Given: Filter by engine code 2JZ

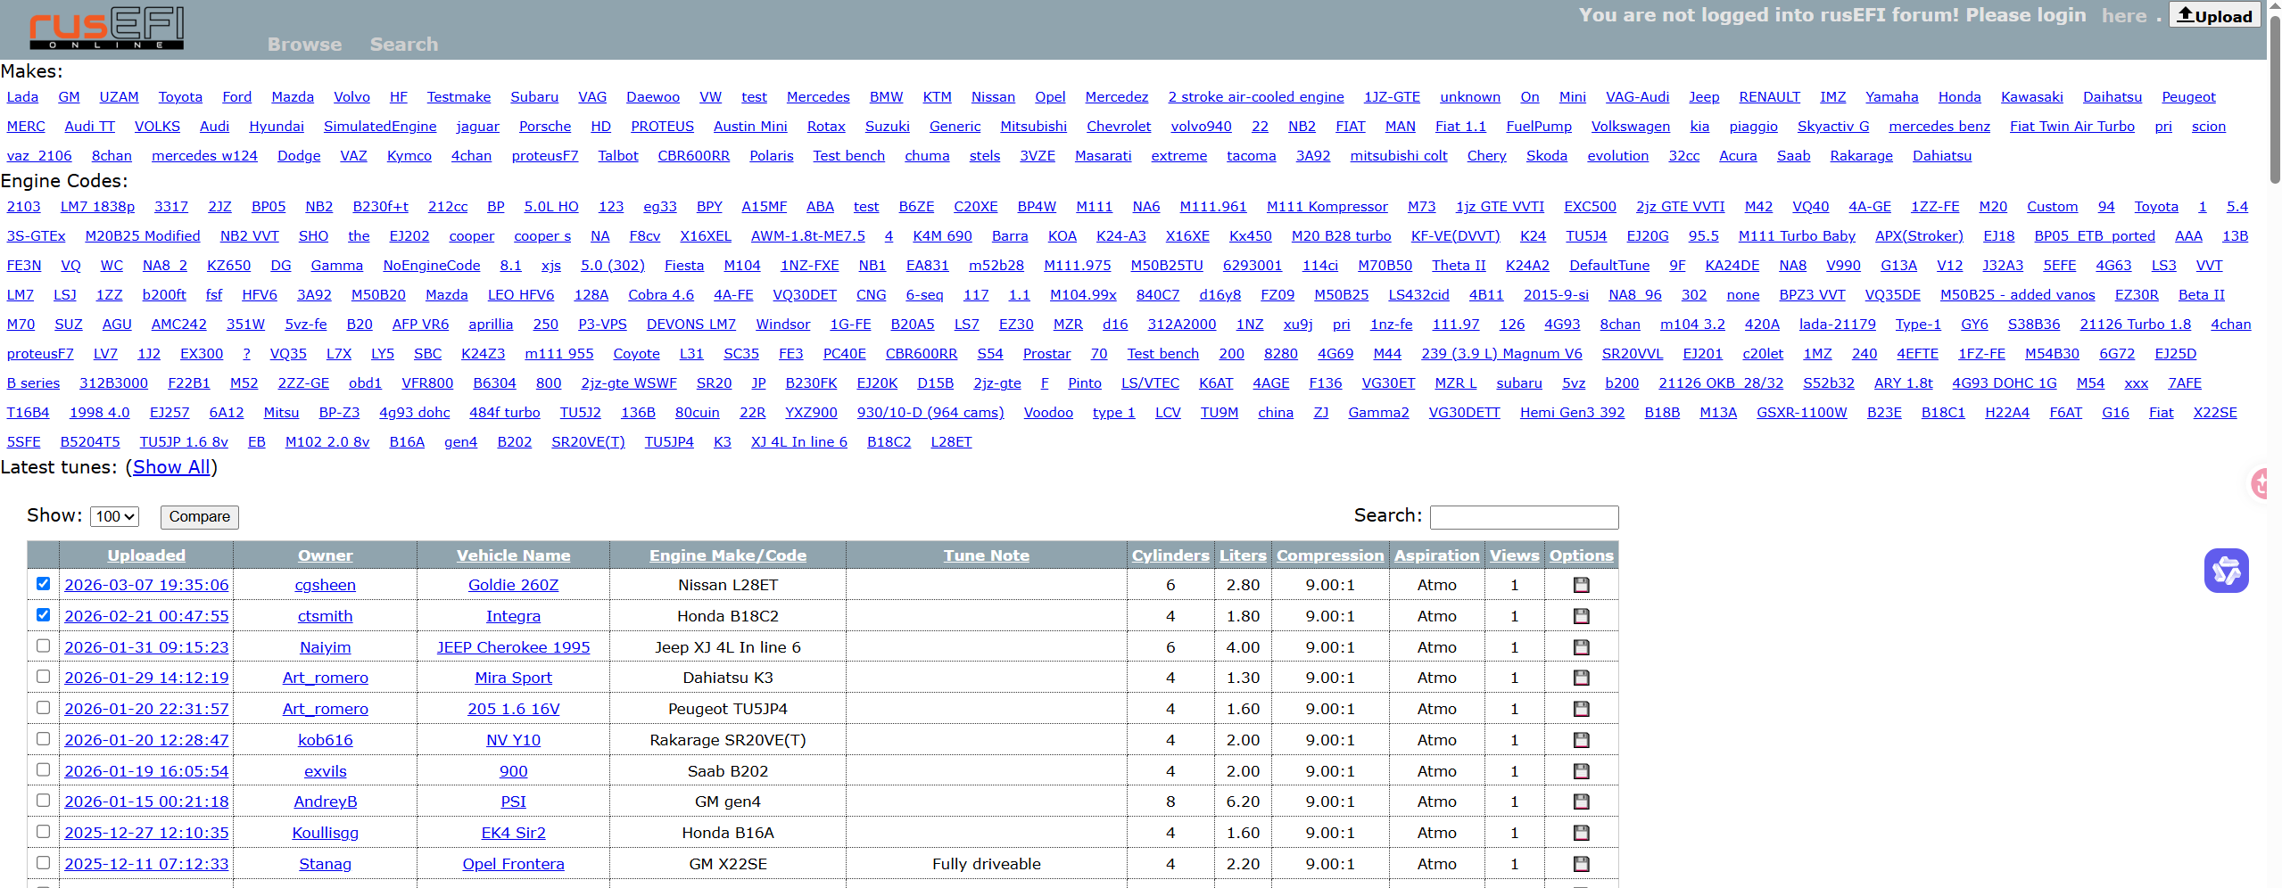Looking at the screenshot, I should 219,207.
